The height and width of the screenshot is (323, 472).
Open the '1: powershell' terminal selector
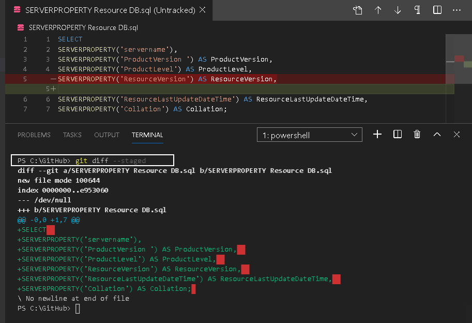[x=309, y=134]
